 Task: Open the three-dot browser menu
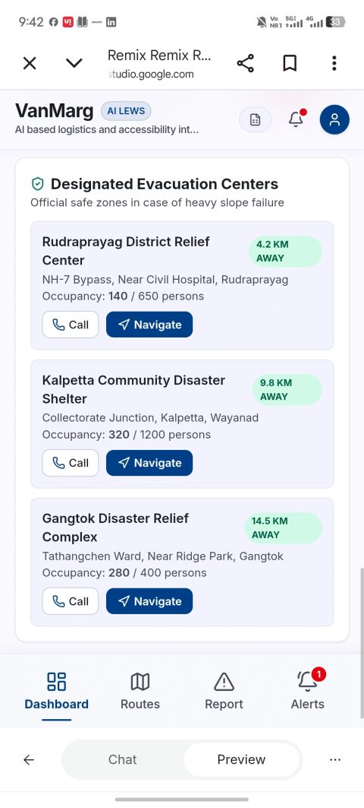(x=334, y=64)
